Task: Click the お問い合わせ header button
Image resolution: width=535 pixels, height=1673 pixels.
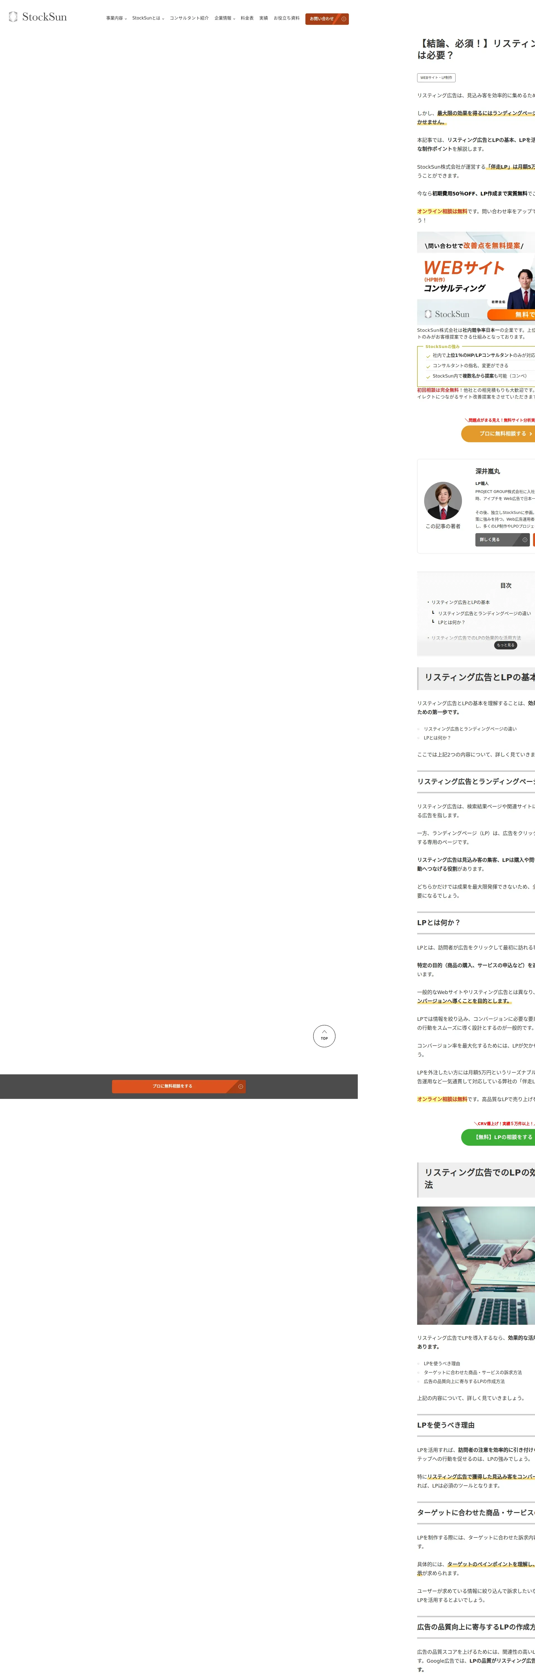Action: 327,19
